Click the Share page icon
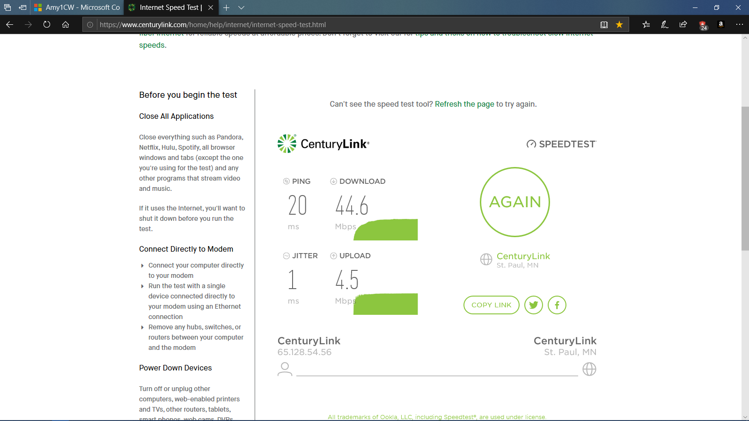The width and height of the screenshot is (749, 421). tap(683, 24)
